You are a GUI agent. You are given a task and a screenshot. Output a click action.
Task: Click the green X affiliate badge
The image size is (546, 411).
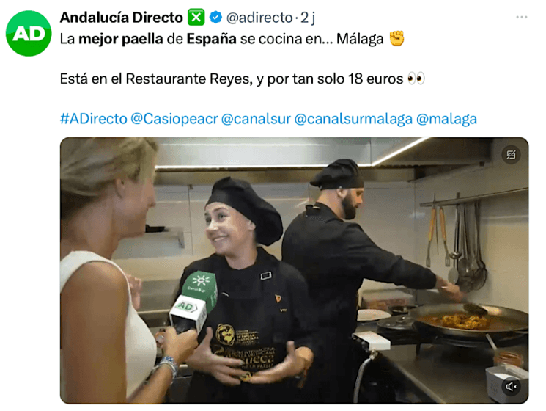196,17
